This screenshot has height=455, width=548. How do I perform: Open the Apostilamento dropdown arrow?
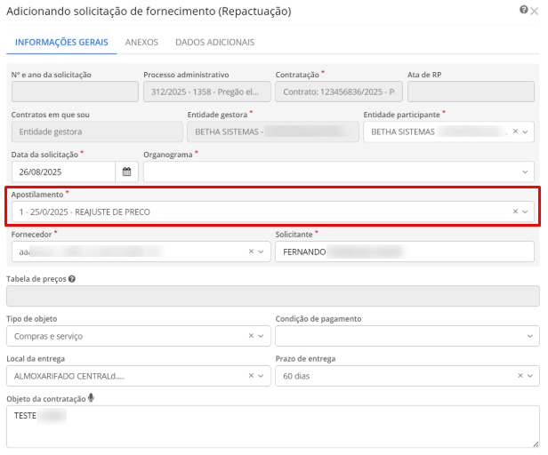tap(527, 212)
